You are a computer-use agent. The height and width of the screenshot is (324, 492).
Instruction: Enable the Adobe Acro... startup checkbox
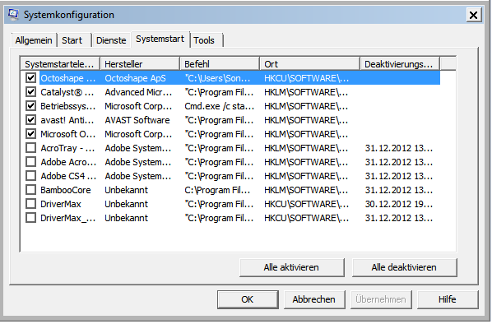pos(30,162)
